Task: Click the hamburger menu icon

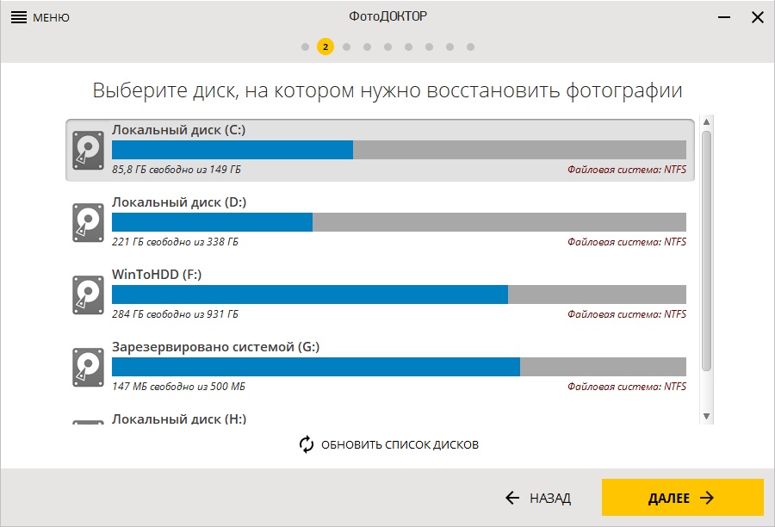Action: 18,17
